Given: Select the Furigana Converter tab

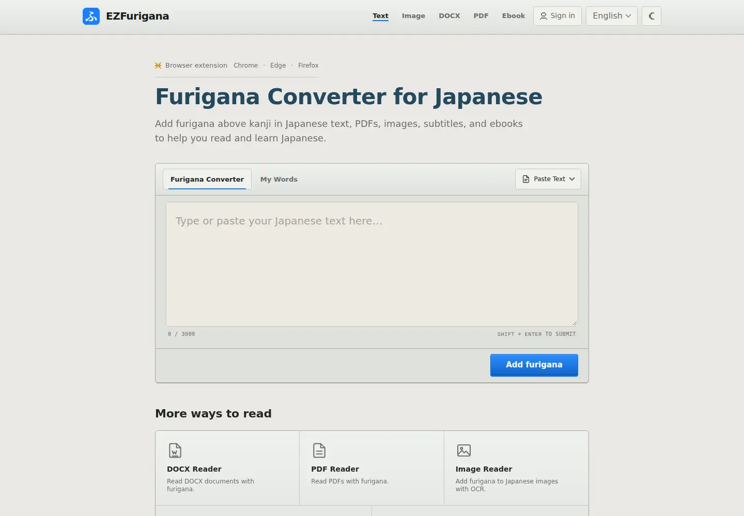Looking at the screenshot, I should coord(207,180).
